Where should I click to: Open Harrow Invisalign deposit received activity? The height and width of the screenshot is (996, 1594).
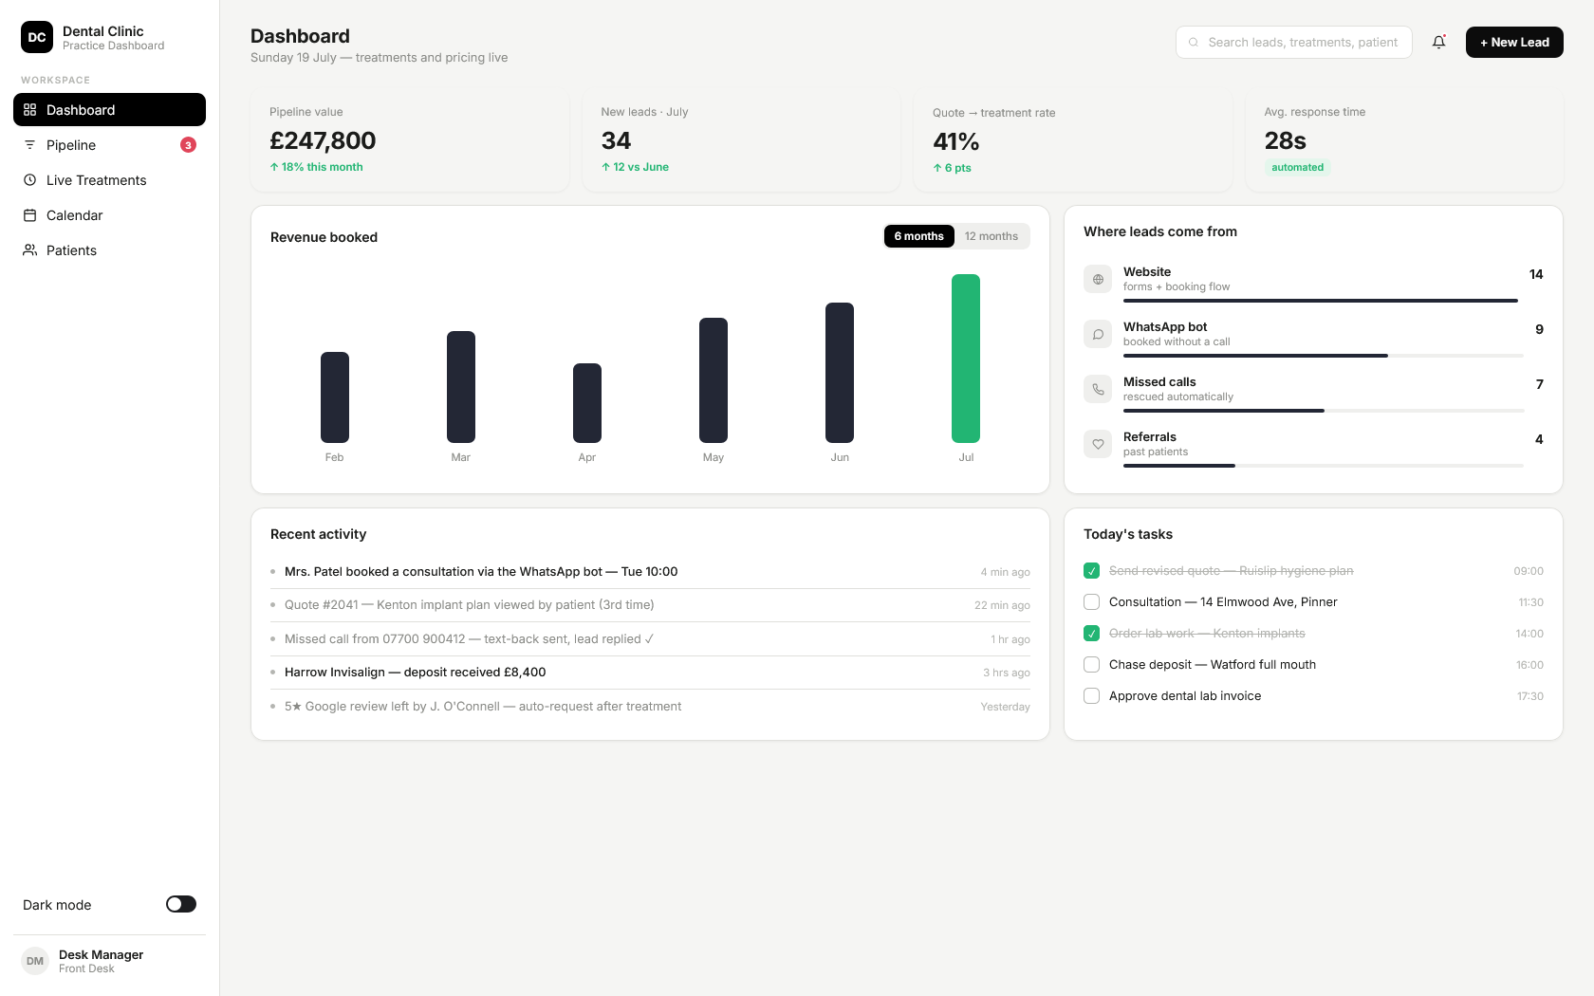click(650, 673)
